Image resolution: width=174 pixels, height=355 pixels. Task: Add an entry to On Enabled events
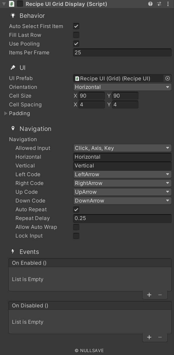pos(149,295)
